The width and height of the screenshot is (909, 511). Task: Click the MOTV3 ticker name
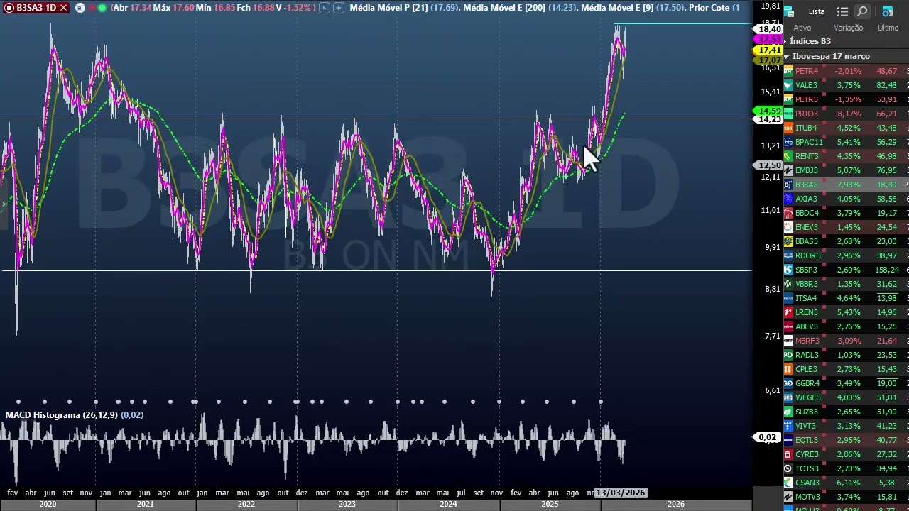[x=807, y=497]
